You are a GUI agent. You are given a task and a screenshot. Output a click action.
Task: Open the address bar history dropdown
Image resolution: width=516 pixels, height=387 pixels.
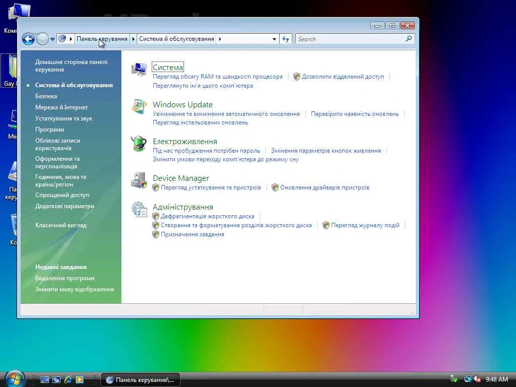[x=274, y=39]
